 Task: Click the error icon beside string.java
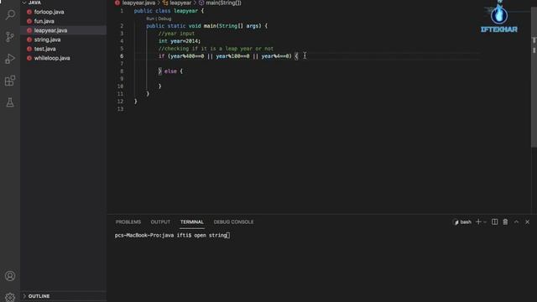pyautogui.click(x=29, y=39)
